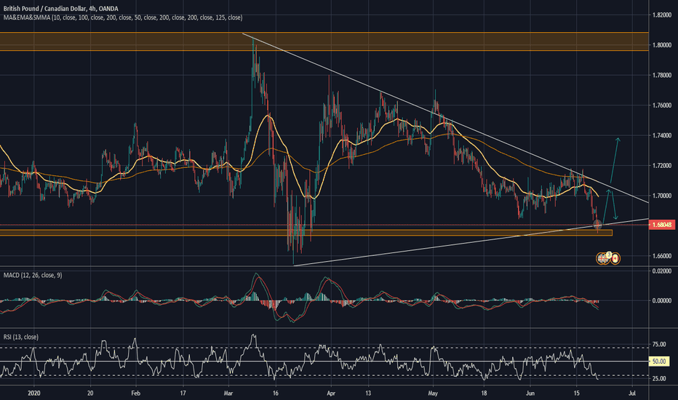Click the Apr date axis label

point(331,393)
